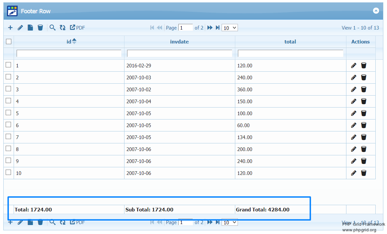This screenshot has width=387, height=234.
Task: Collapse the Footer Row grid panel
Action: (376, 11)
